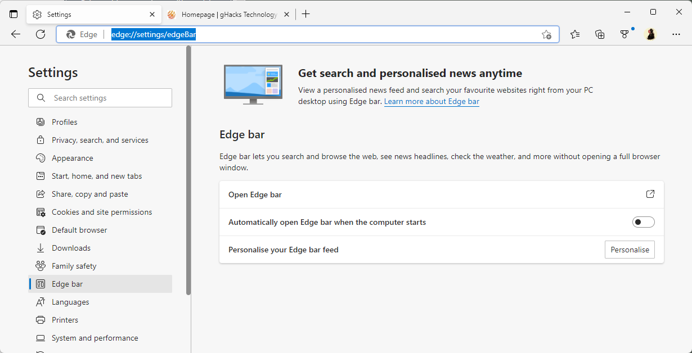Open Appearance settings via its icon
The image size is (692, 353).
[x=40, y=158]
